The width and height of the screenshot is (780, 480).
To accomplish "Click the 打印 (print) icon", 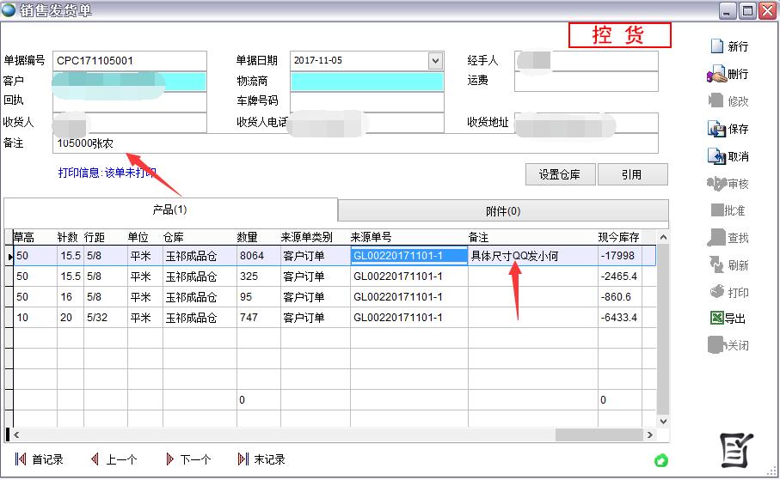I will (716, 292).
